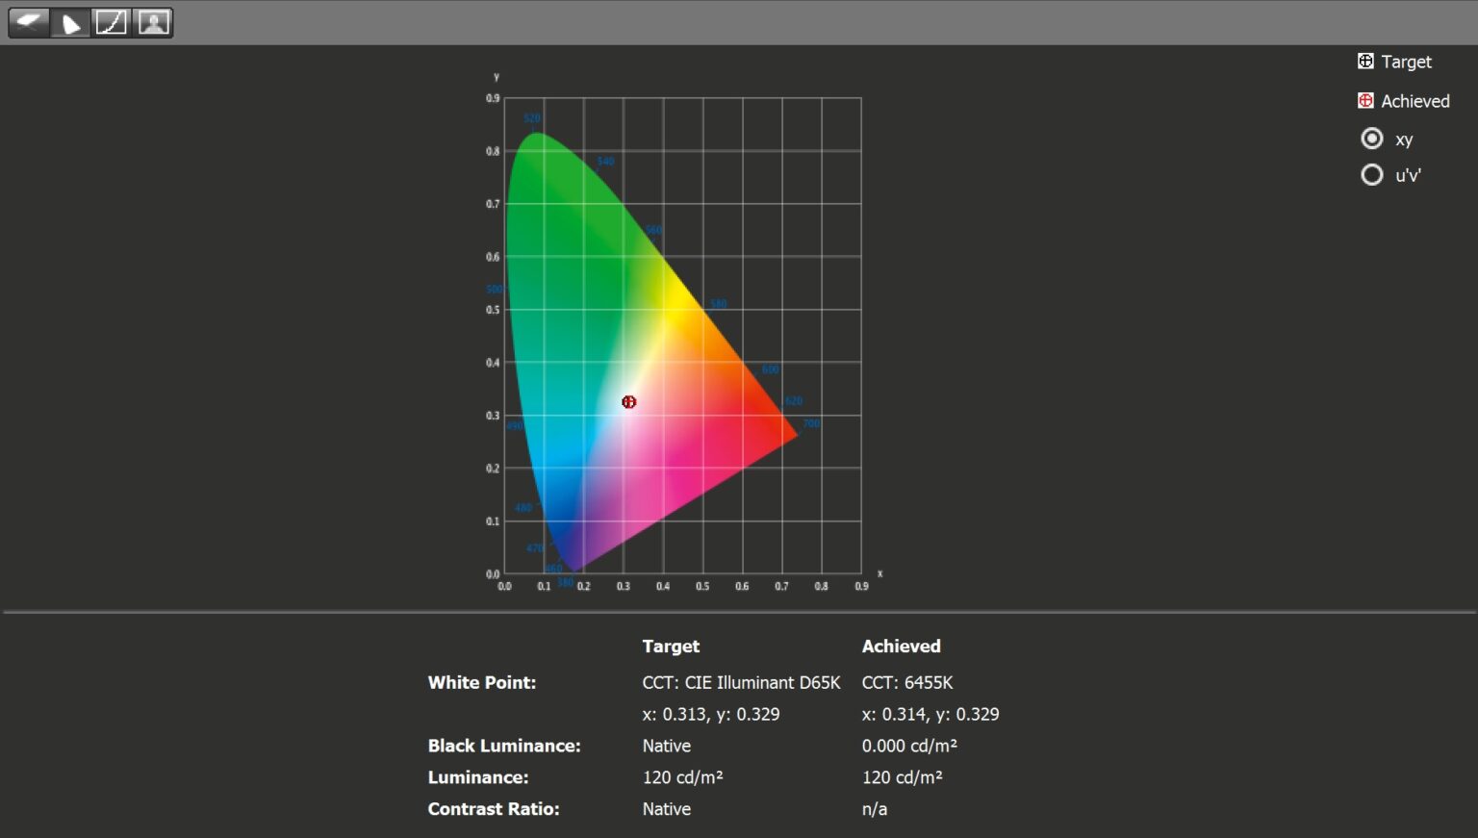Select the display setup toolbar icon

coord(27,22)
